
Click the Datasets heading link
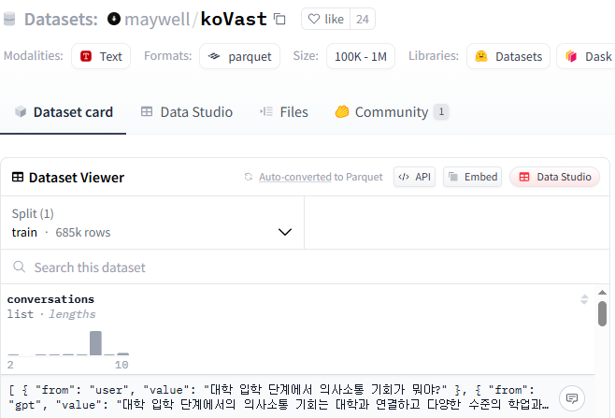(x=61, y=19)
